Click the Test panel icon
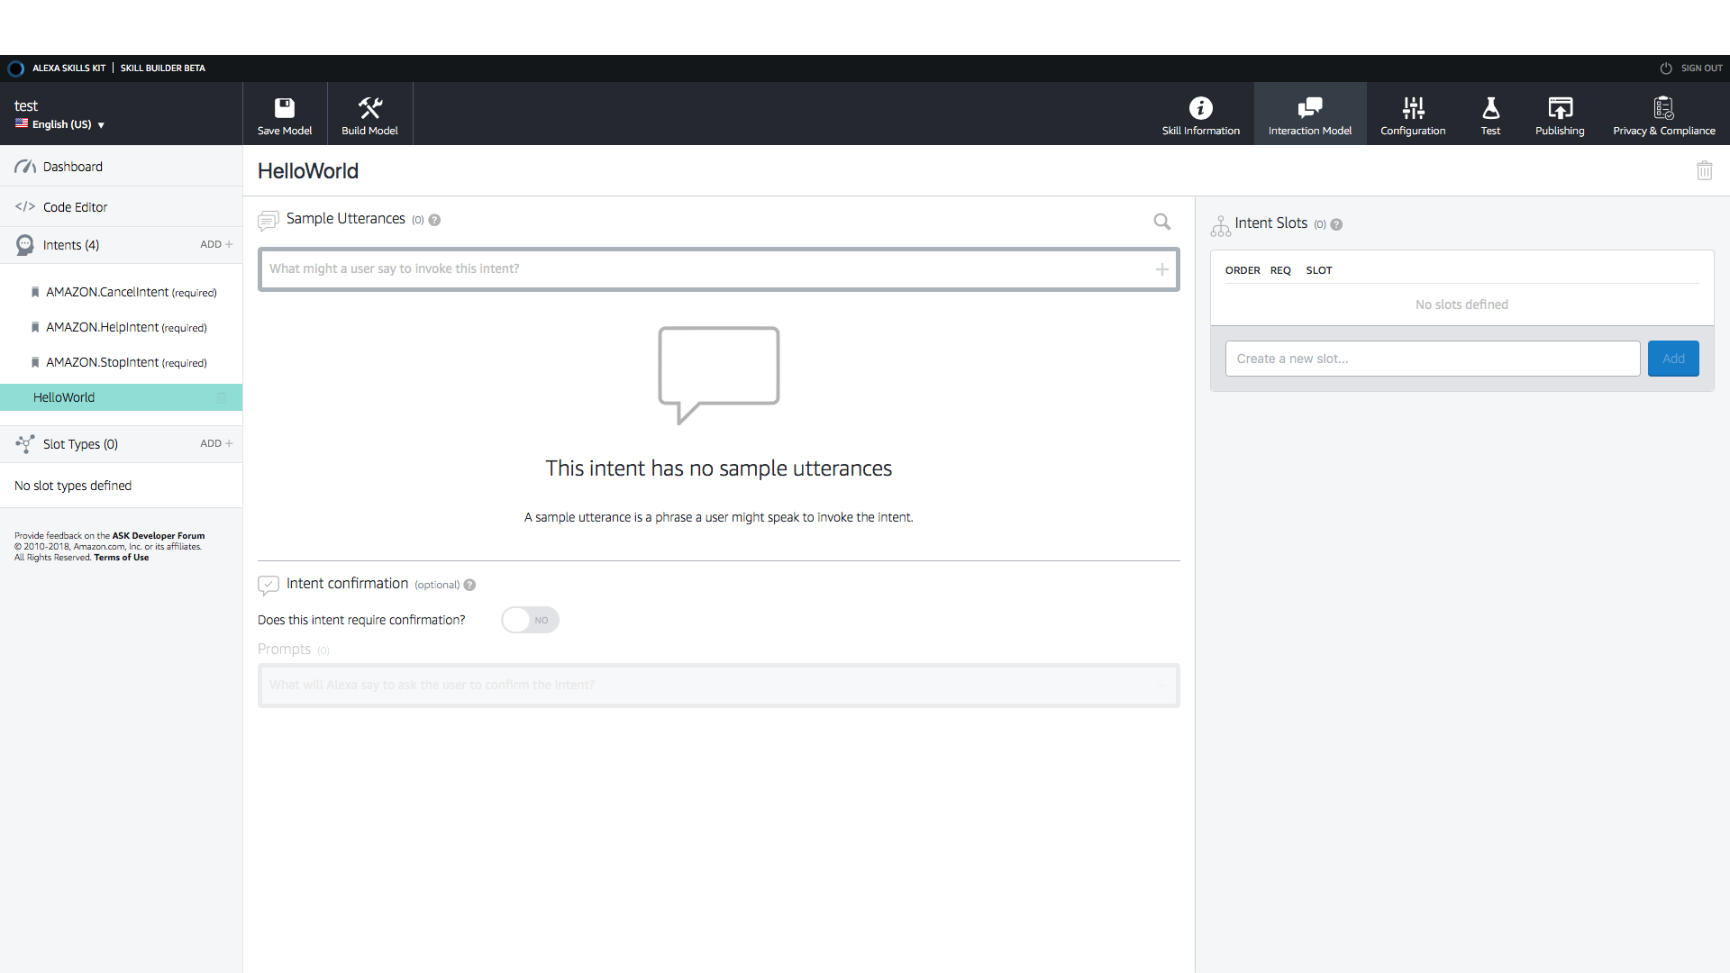The width and height of the screenshot is (1730, 973). tap(1491, 113)
